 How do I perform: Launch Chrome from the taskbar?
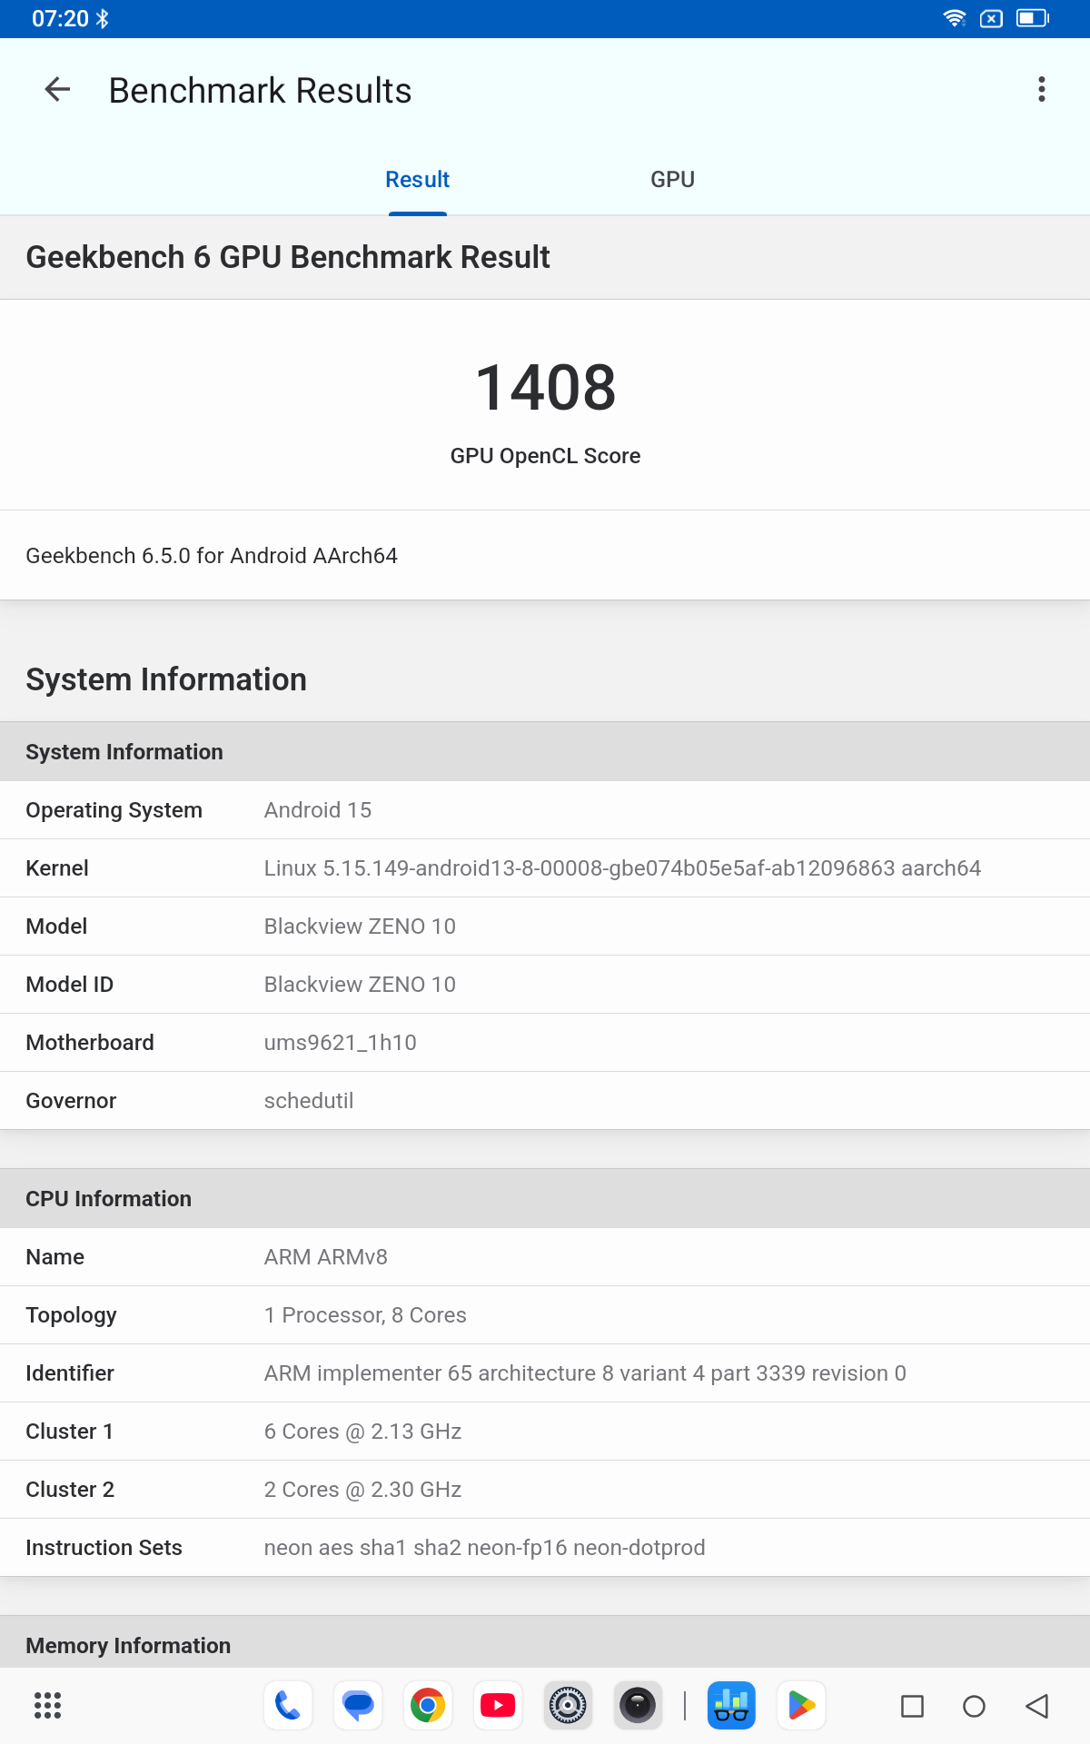click(x=428, y=1706)
